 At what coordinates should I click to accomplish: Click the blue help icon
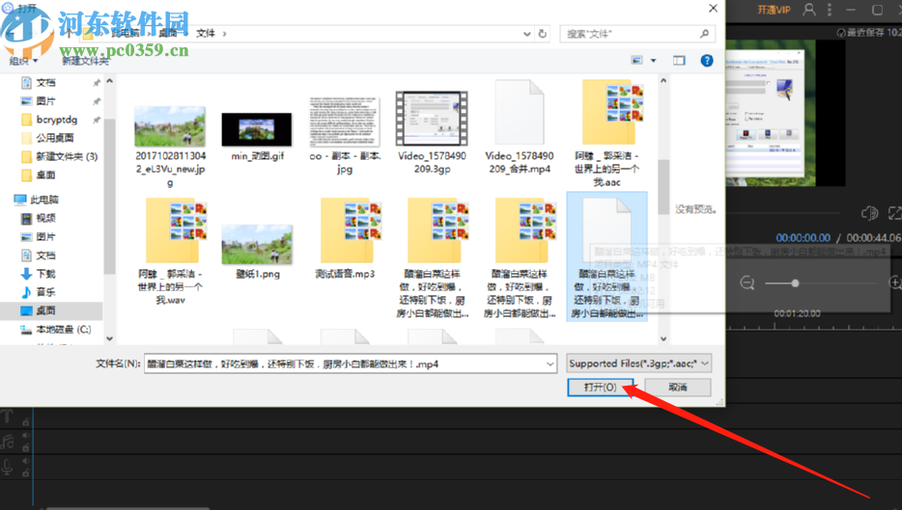click(x=707, y=61)
